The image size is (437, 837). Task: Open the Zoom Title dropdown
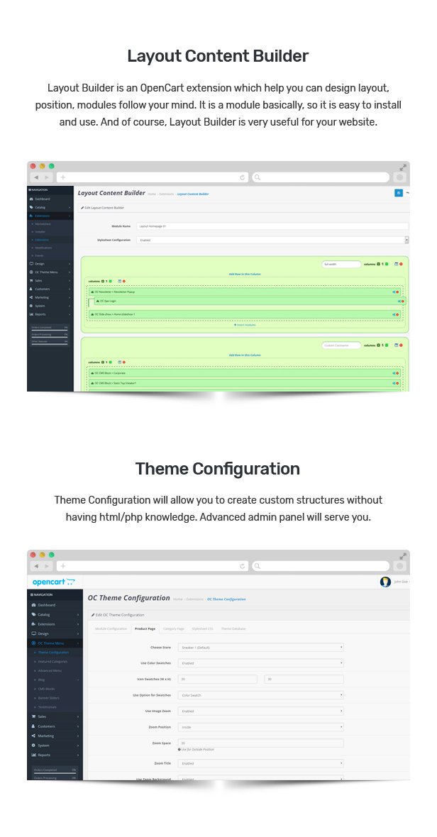point(260,763)
